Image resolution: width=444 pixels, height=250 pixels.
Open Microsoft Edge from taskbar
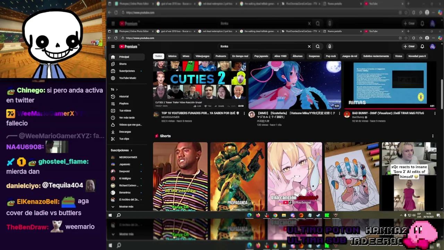point(249,215)
